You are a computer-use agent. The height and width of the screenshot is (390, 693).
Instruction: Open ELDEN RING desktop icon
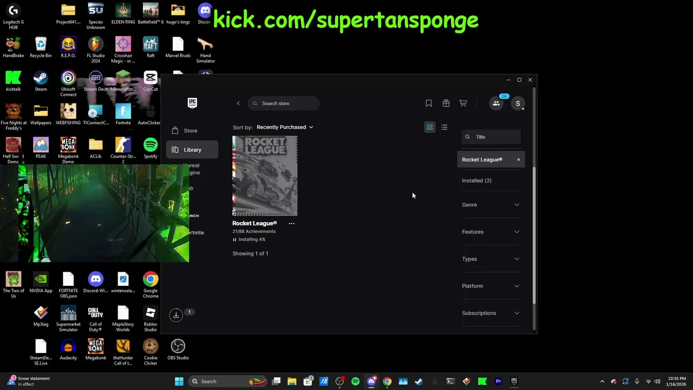[123, 14]
